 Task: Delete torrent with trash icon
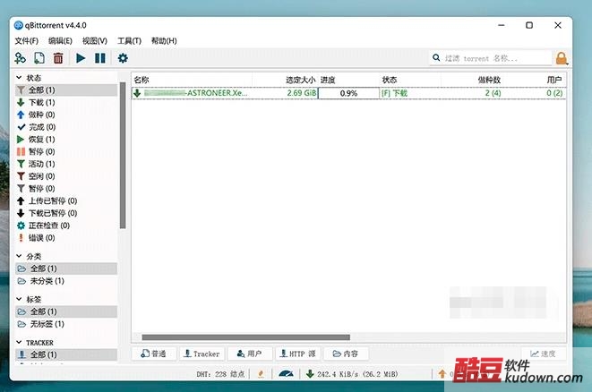tap(58, 58)
